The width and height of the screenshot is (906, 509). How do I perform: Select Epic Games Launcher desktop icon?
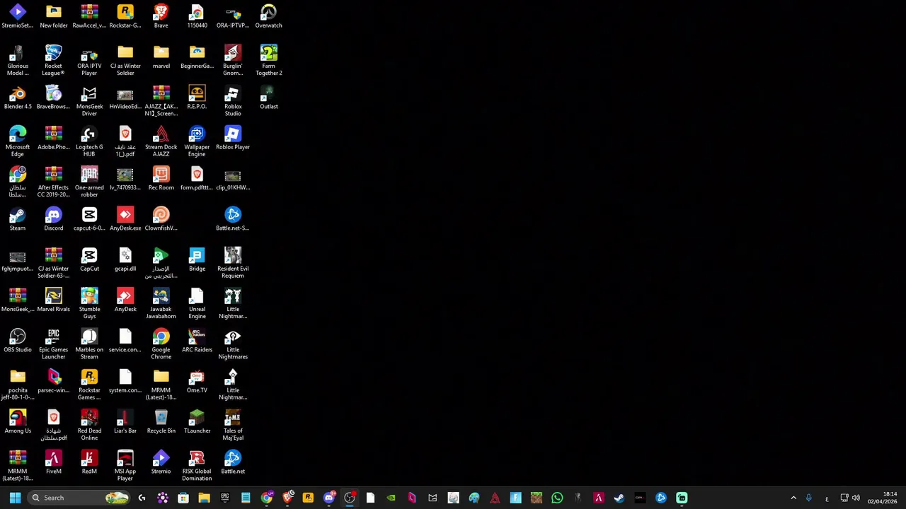tap(53, 344)
